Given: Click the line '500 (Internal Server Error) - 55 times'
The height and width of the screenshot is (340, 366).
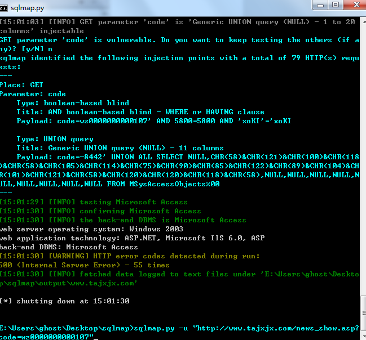Looking at the screenshot, I should [x=85, y=265].
